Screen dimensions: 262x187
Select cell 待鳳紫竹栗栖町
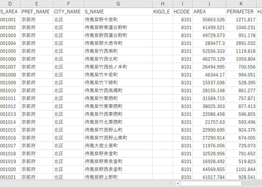click(118, 98)
